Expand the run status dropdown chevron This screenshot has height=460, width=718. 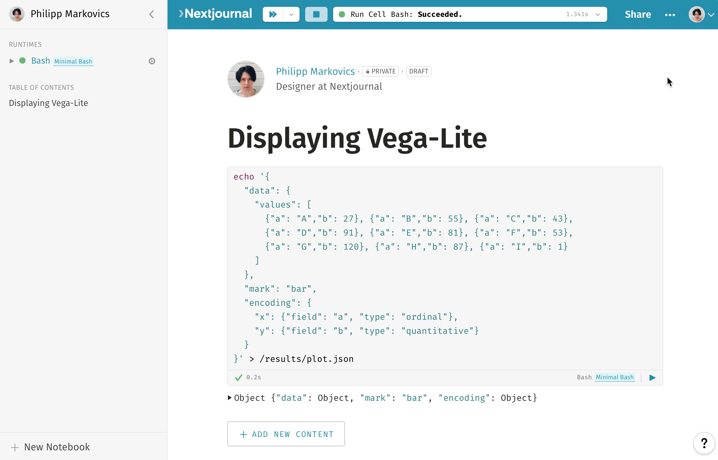point(598,14)
